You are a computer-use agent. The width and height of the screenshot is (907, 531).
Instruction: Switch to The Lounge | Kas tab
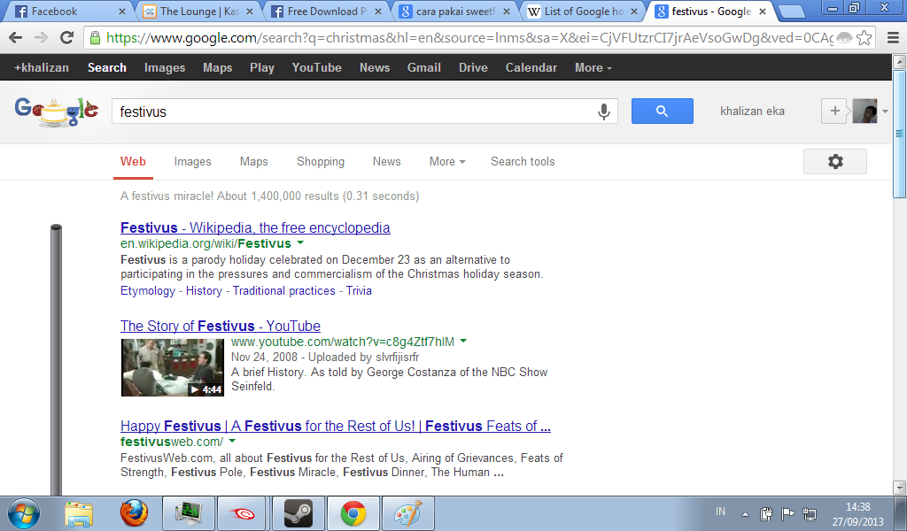point(198,11)
